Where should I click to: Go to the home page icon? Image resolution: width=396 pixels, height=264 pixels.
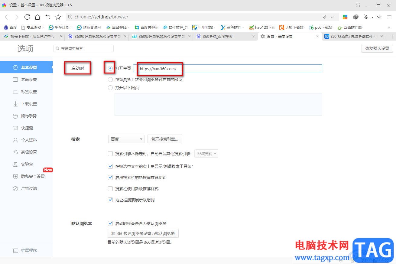tap(37, 17)
